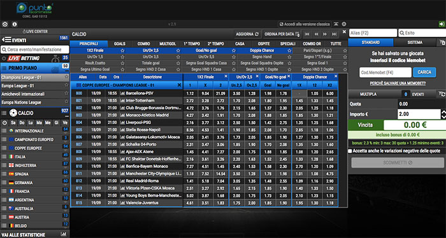This screenshot has height=238, width=446.
Task: Switch to the Combo market tab
Action: click(143, 44)
